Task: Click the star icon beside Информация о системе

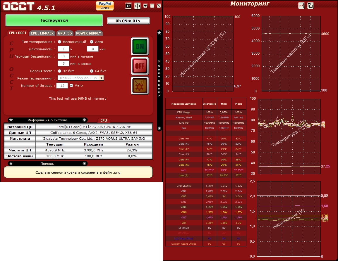Action: click(11, 120)
